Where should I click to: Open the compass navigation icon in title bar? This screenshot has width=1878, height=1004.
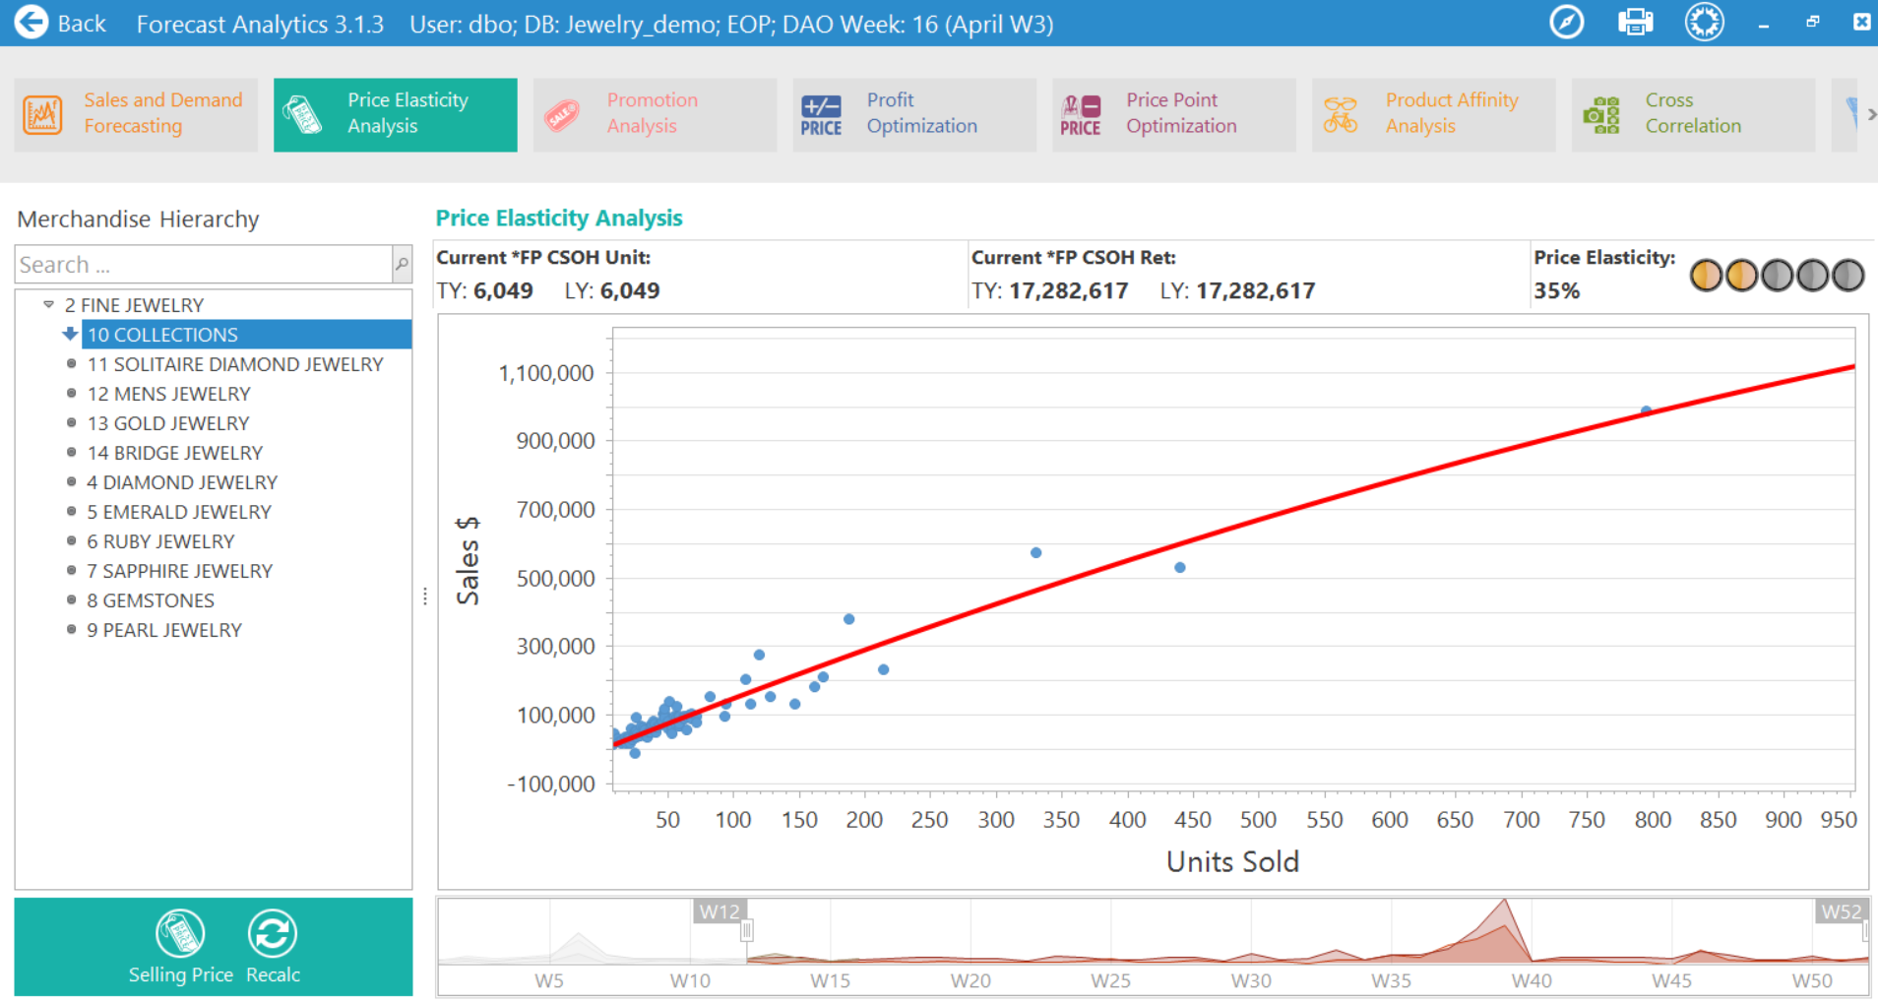(x=1566, y=22)
